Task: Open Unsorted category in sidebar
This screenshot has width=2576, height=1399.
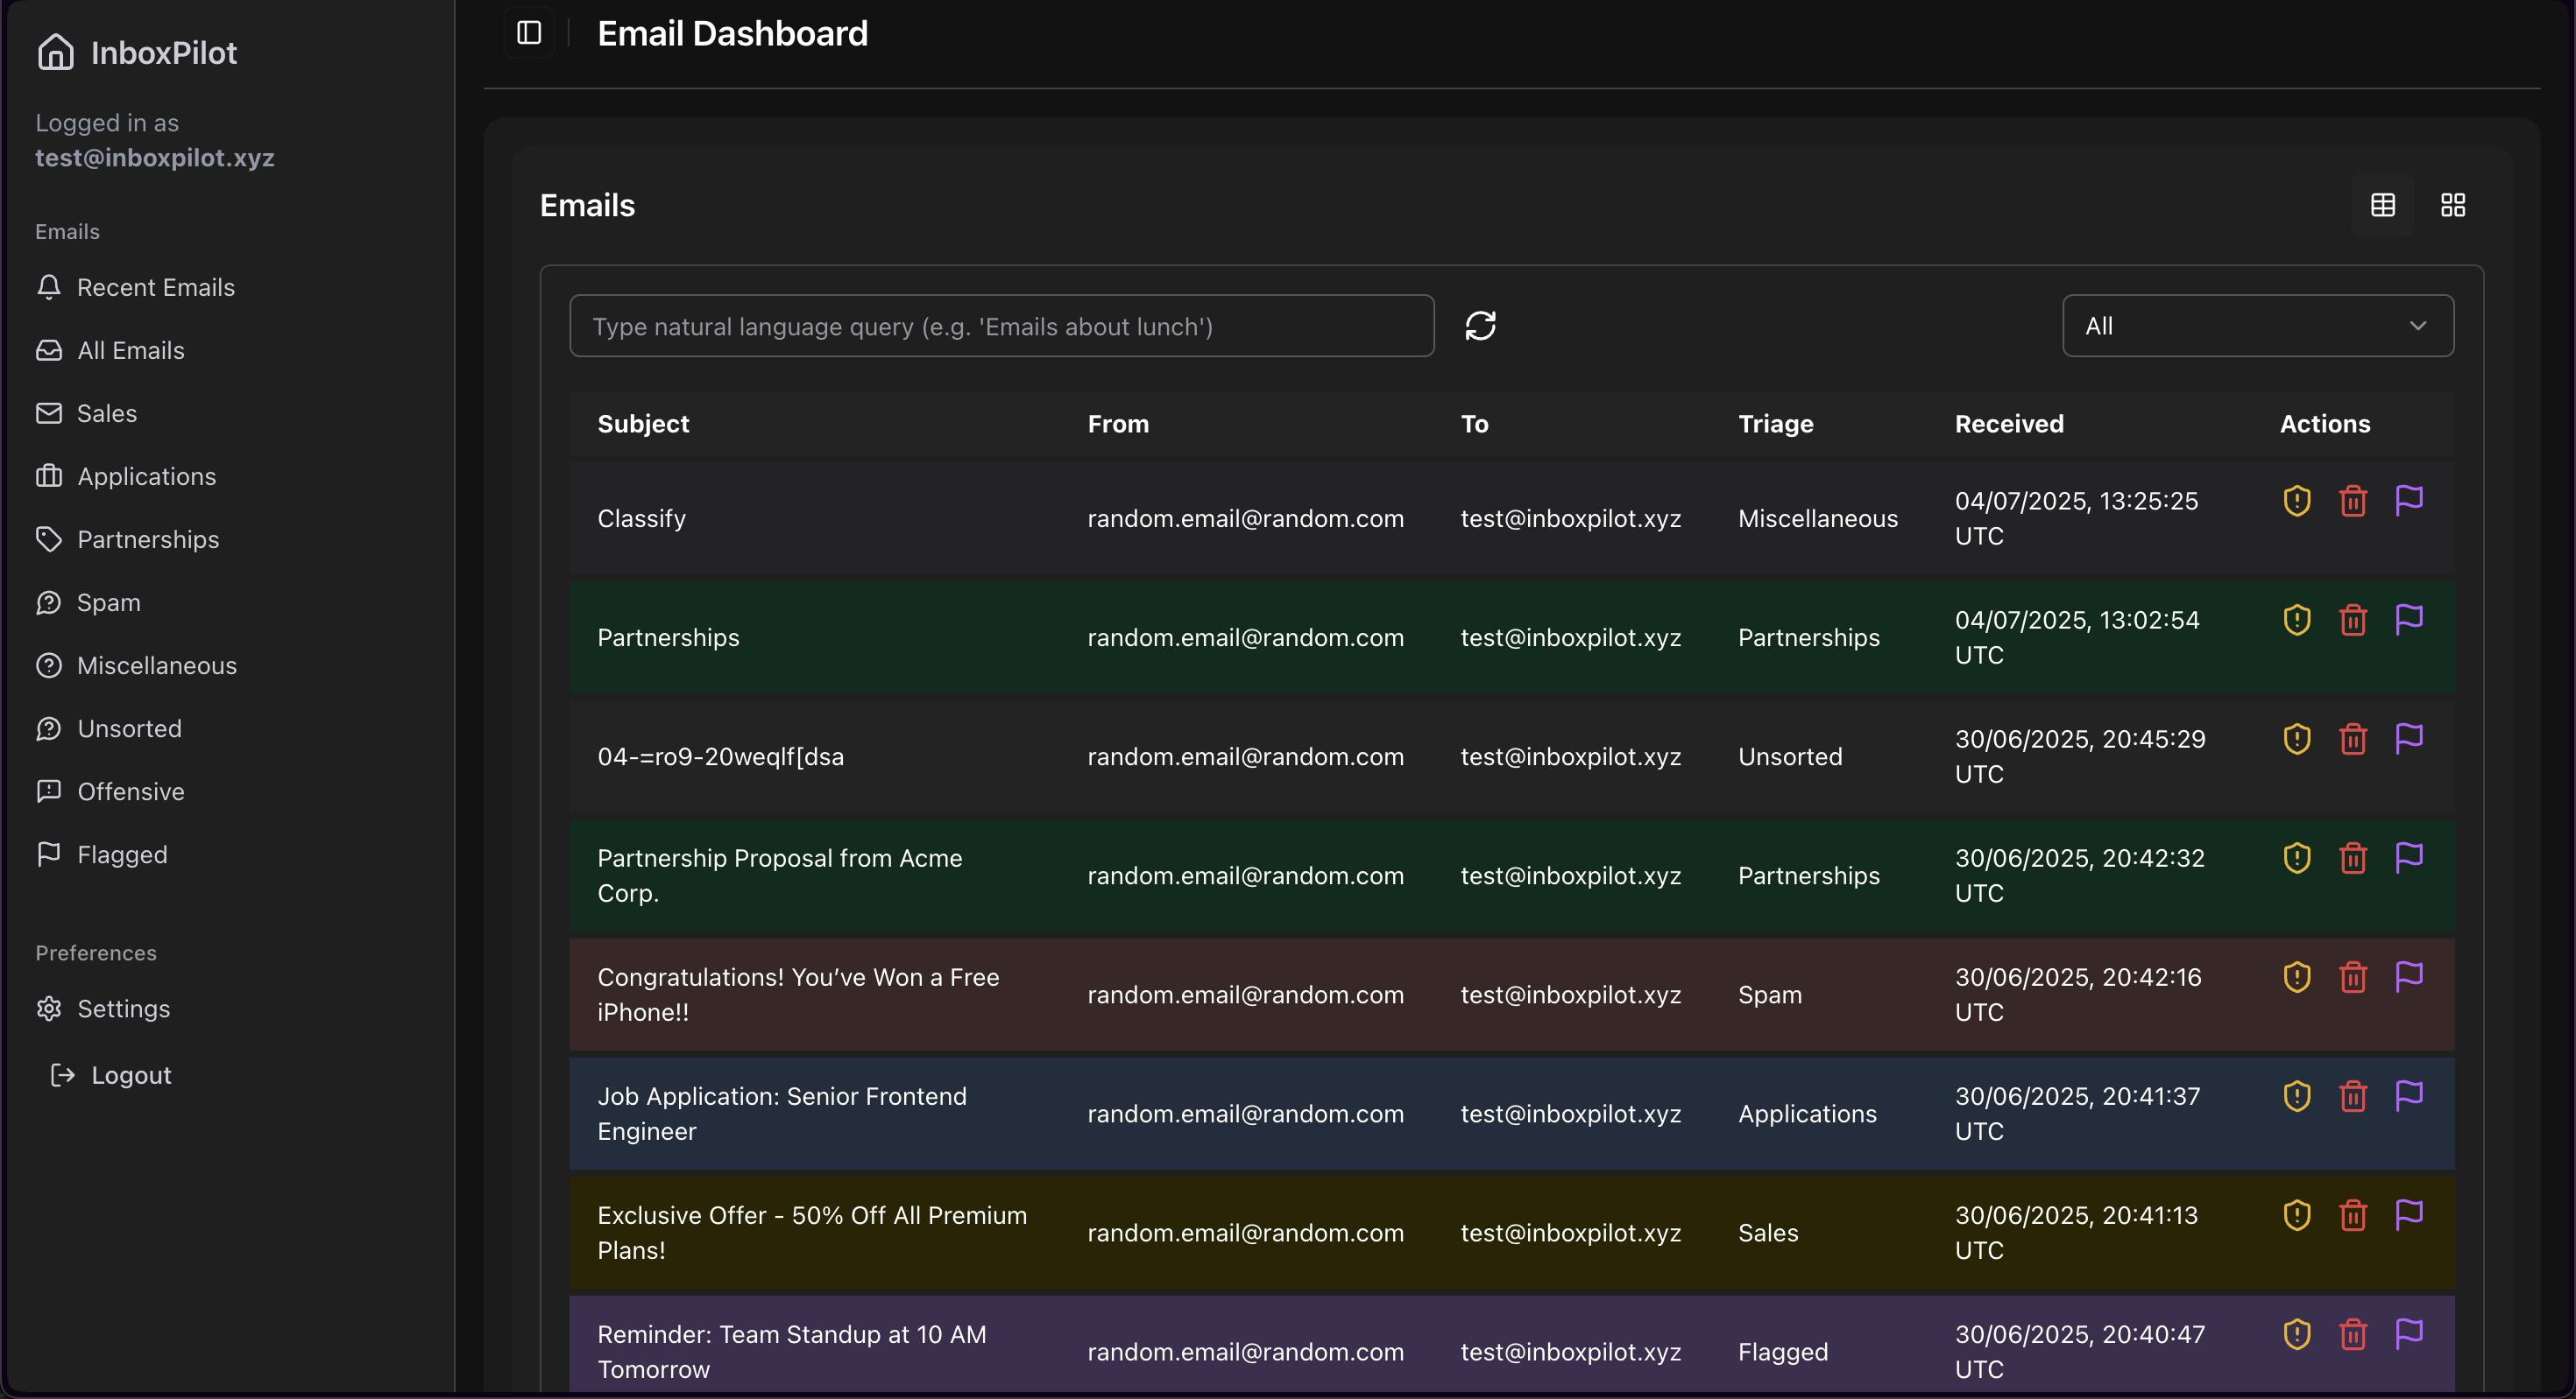Action: click(109, 728)
